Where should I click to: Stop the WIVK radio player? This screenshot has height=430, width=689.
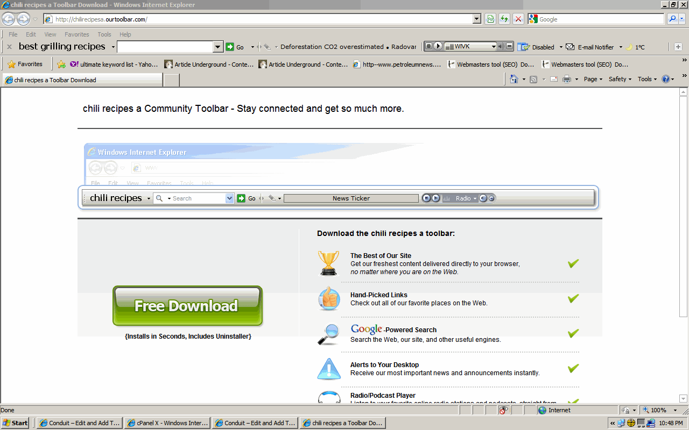pos(428,46)
